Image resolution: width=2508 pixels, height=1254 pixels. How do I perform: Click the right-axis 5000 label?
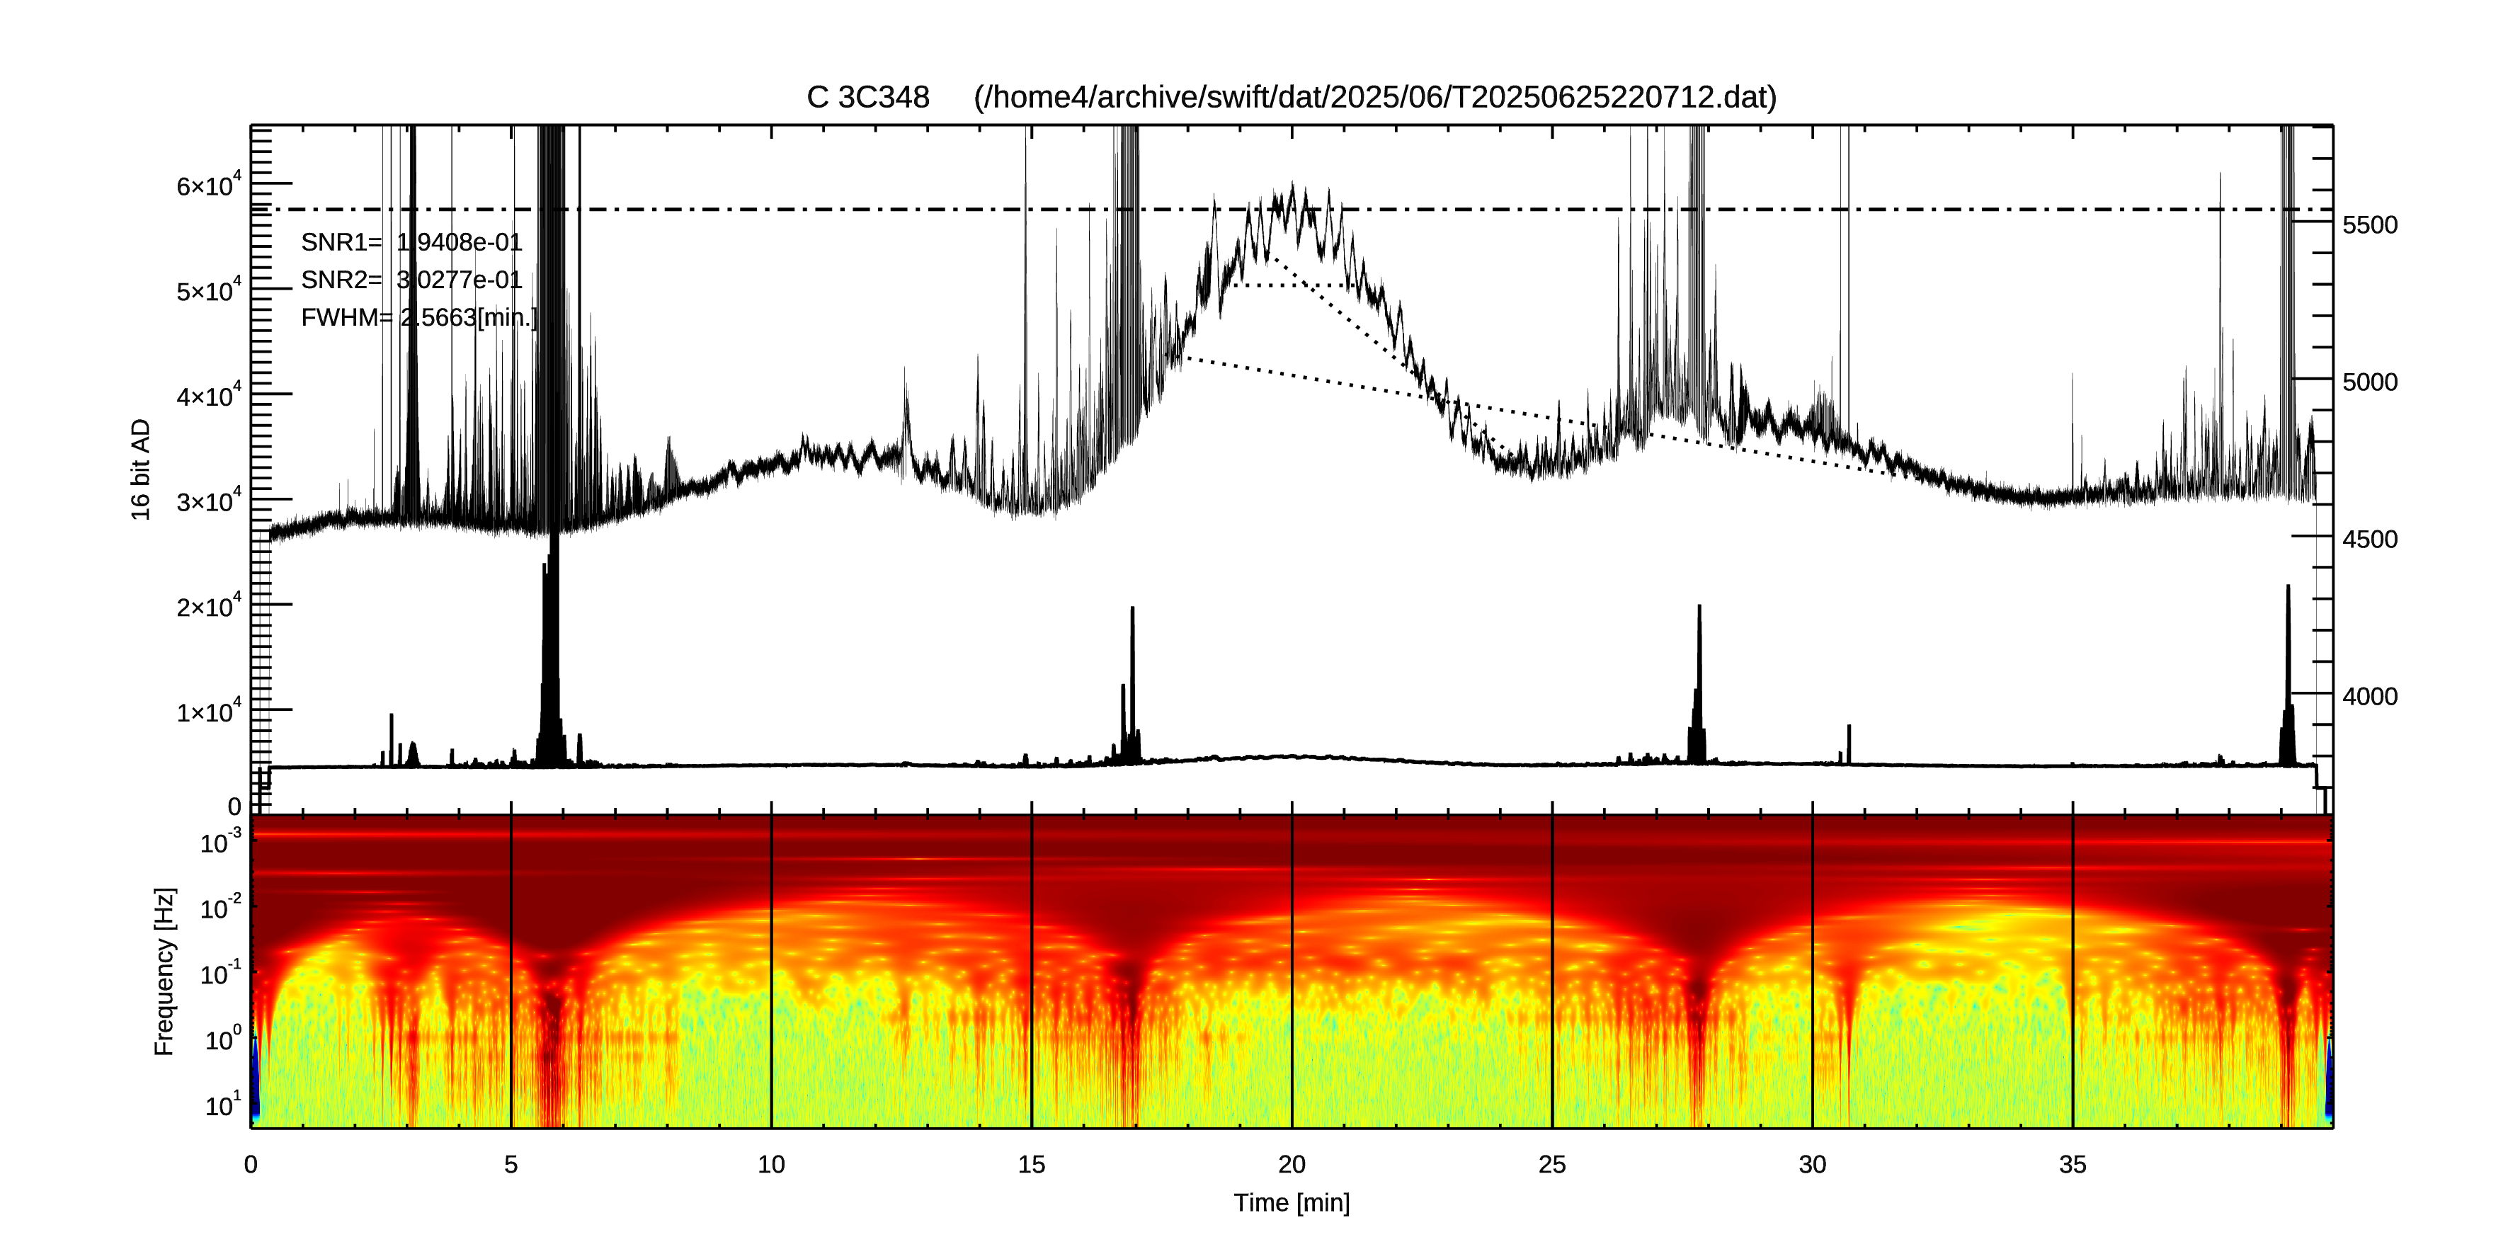click(x=2370, y=382)
